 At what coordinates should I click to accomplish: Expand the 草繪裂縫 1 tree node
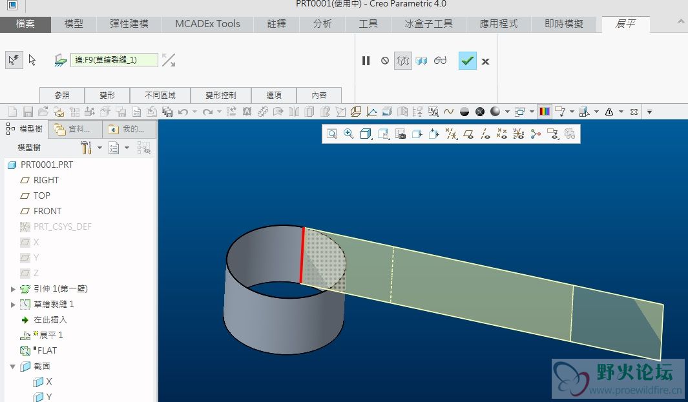point(13,305)
